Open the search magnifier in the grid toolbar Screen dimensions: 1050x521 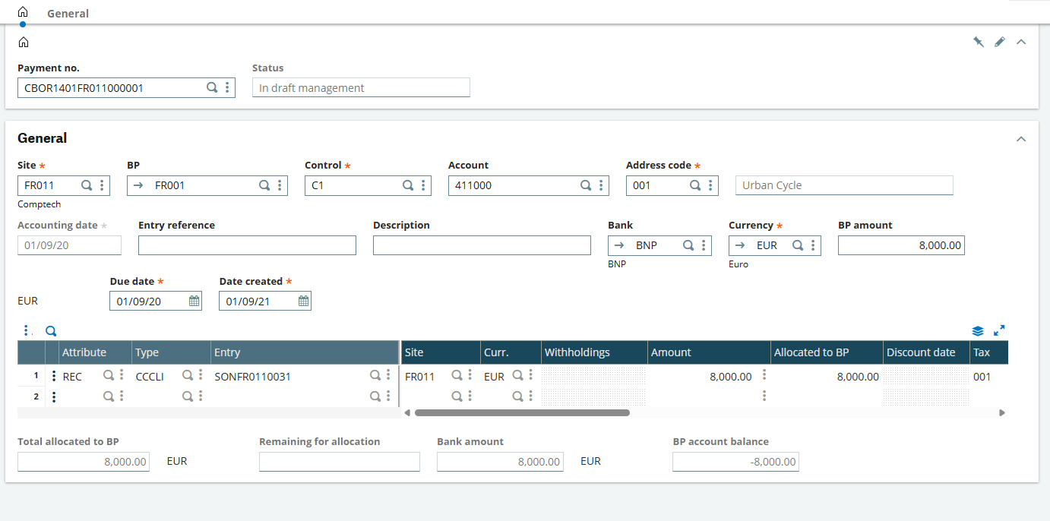[50, 330]
